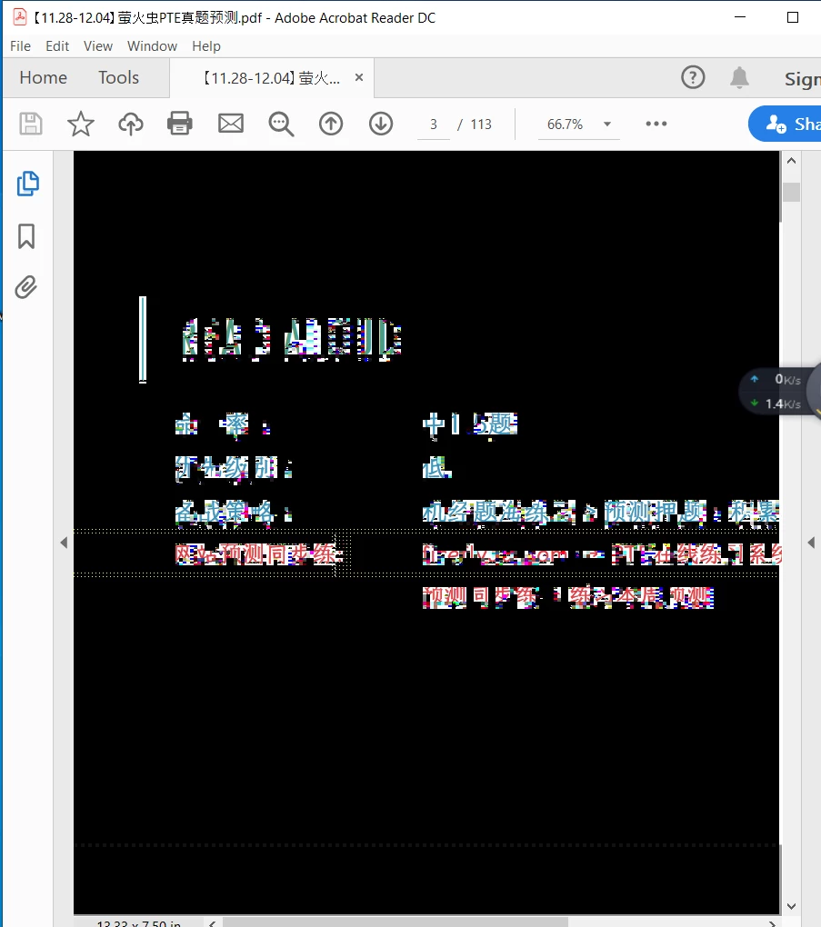
Task: Add file to starred with star icon
Action: click(x=80, y=125)
